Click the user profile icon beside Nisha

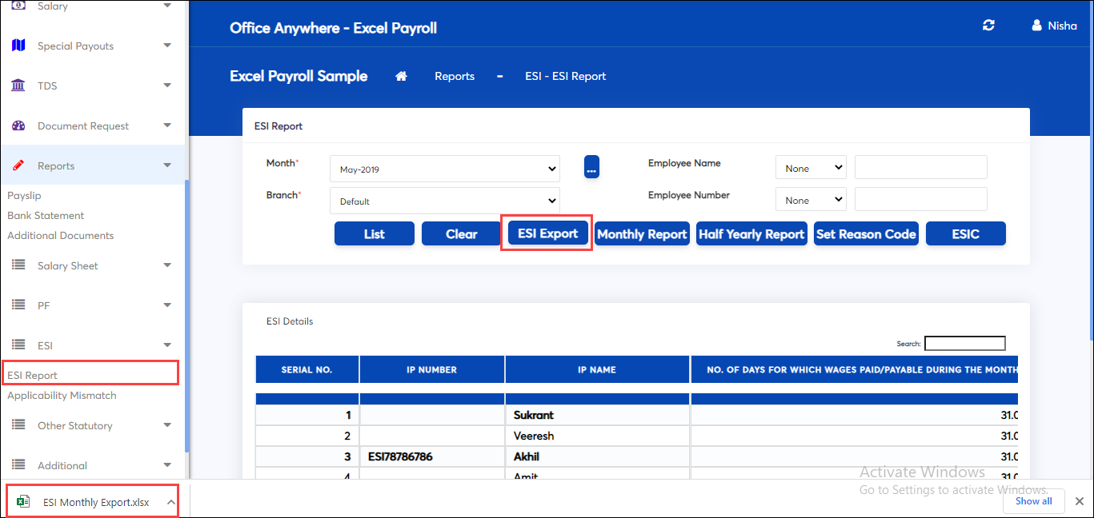[x=1037, y=26]
